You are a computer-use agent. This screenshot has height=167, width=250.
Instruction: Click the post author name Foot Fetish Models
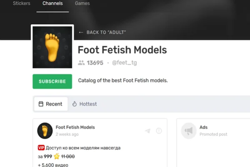(75, 127)
